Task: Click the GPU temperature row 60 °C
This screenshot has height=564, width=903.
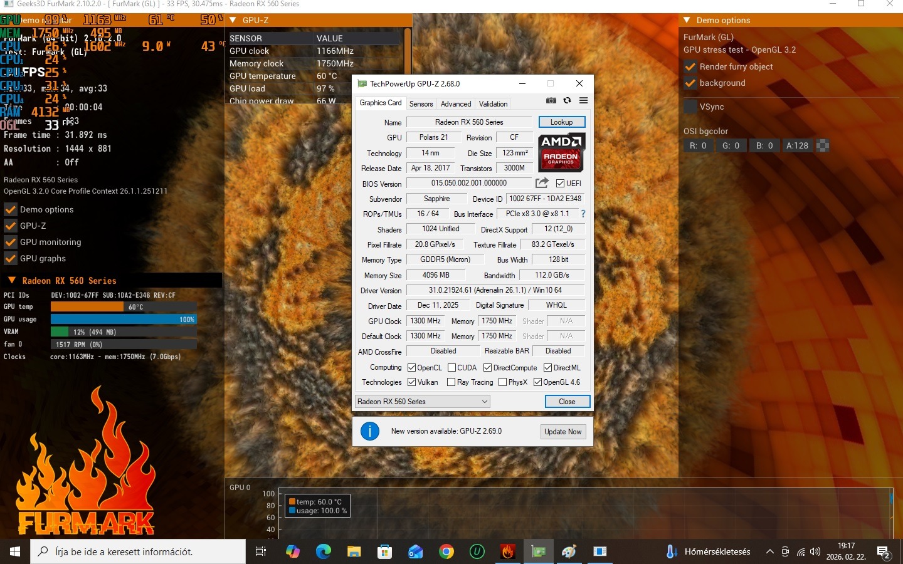Action: (315, 76)
